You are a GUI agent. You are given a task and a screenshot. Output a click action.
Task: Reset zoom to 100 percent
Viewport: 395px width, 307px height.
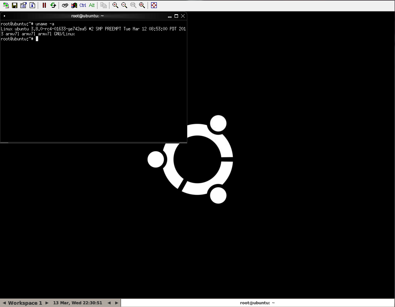pyautogui.click(x=133, y=5)
